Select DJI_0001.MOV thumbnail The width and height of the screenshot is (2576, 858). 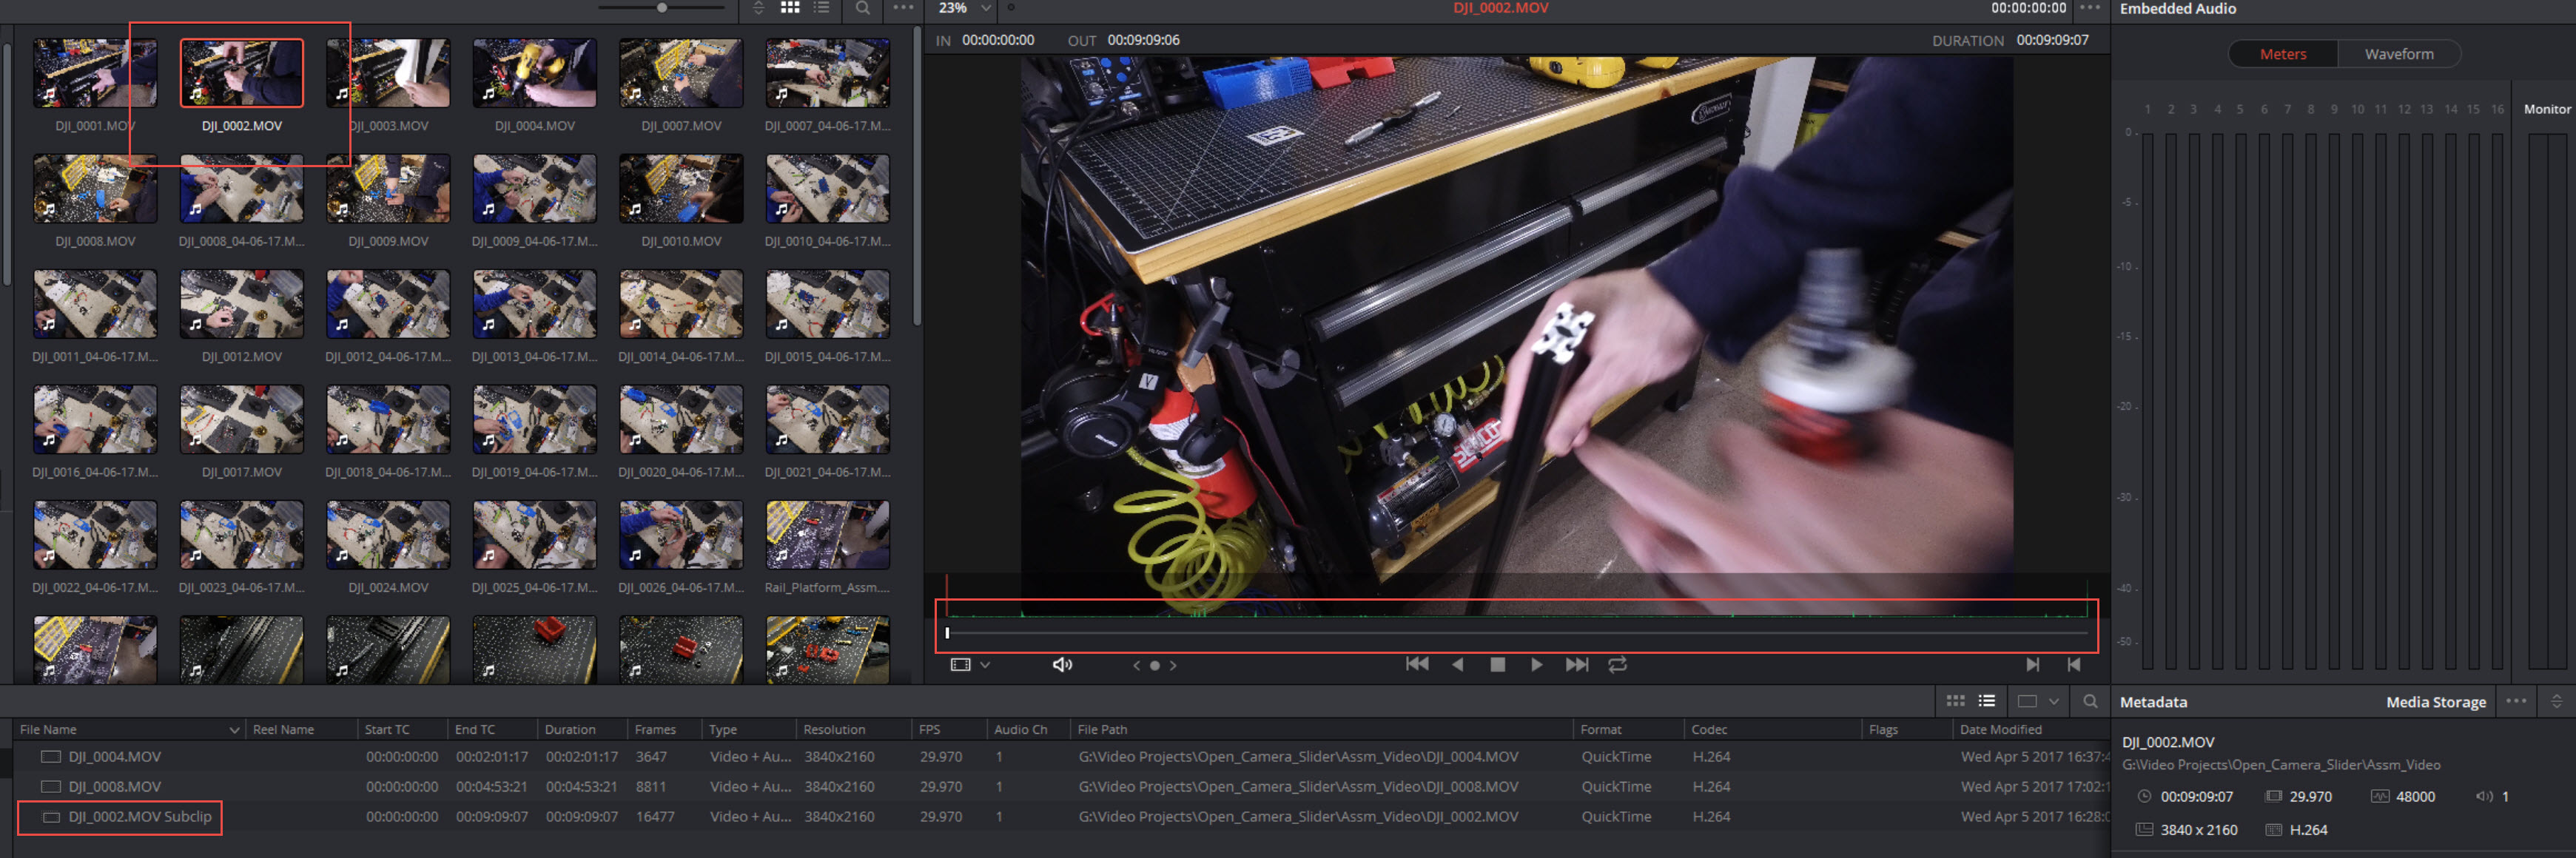pos(95,73)
